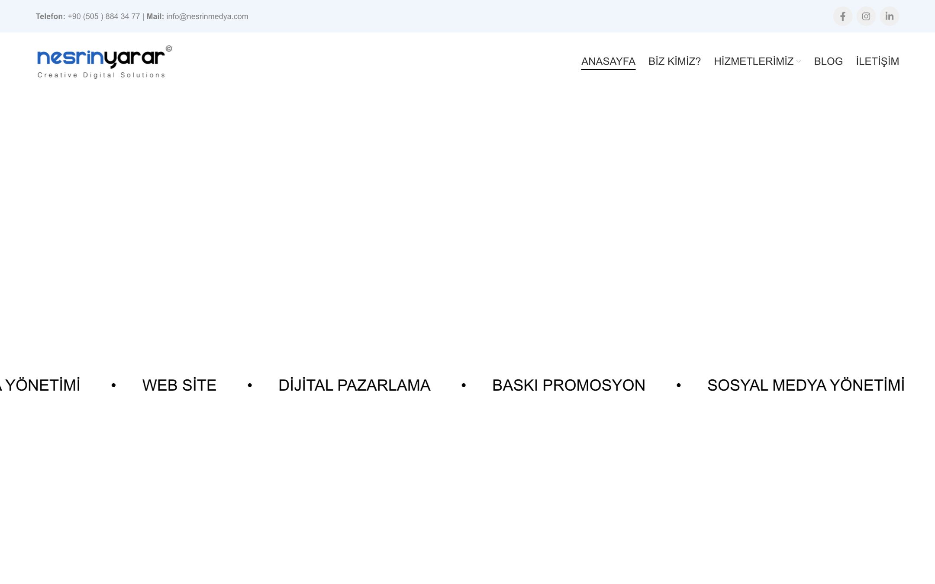
Task: Open the Instagram social icon
Action: [866, 16]
